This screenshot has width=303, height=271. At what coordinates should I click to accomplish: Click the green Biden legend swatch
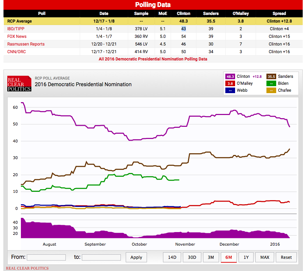point(271,83)
